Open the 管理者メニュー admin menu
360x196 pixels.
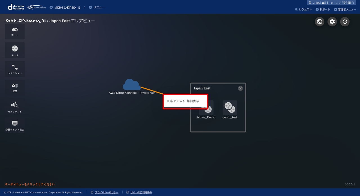coord(345,10)
